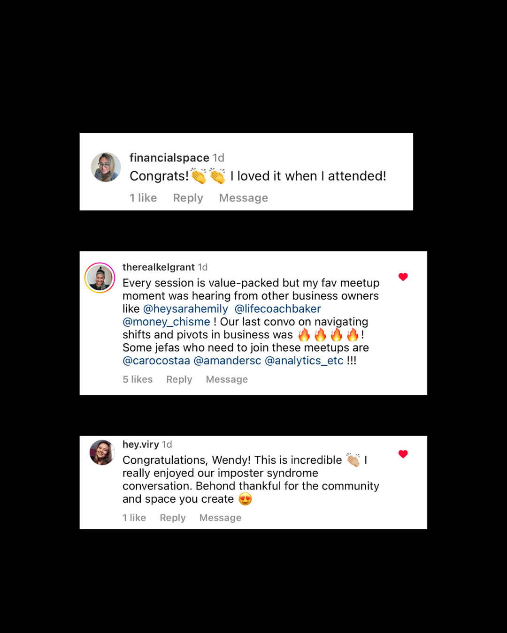This screenshot has width=507, height=633.
Task: Open the @carocostaa mention
Action: (x=156, y=361)
